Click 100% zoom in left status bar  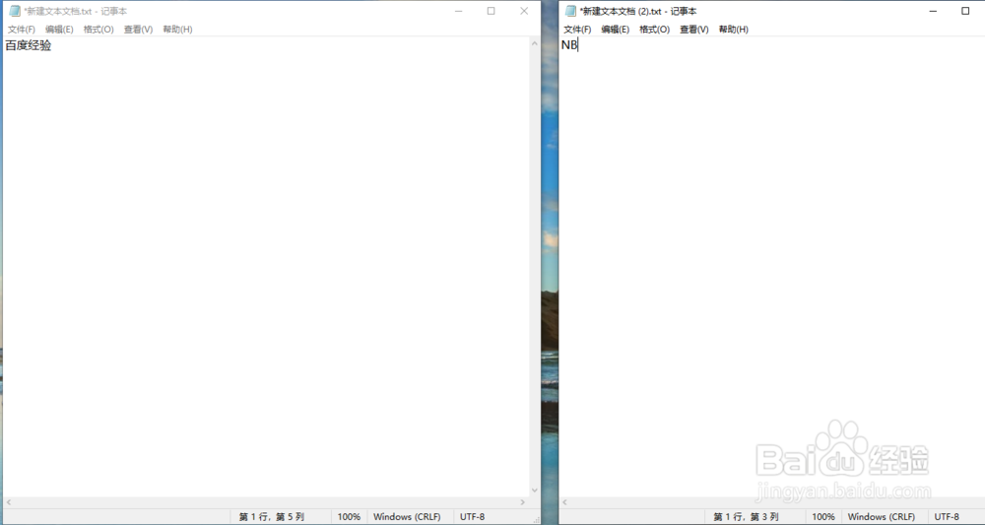click(349, 517)
